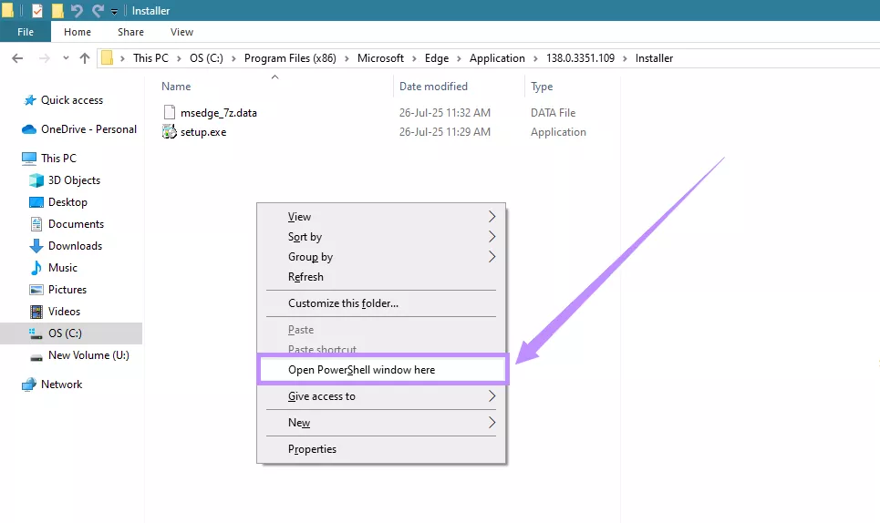Click Application in the address breadcrumb

click(x=497, y=58)
